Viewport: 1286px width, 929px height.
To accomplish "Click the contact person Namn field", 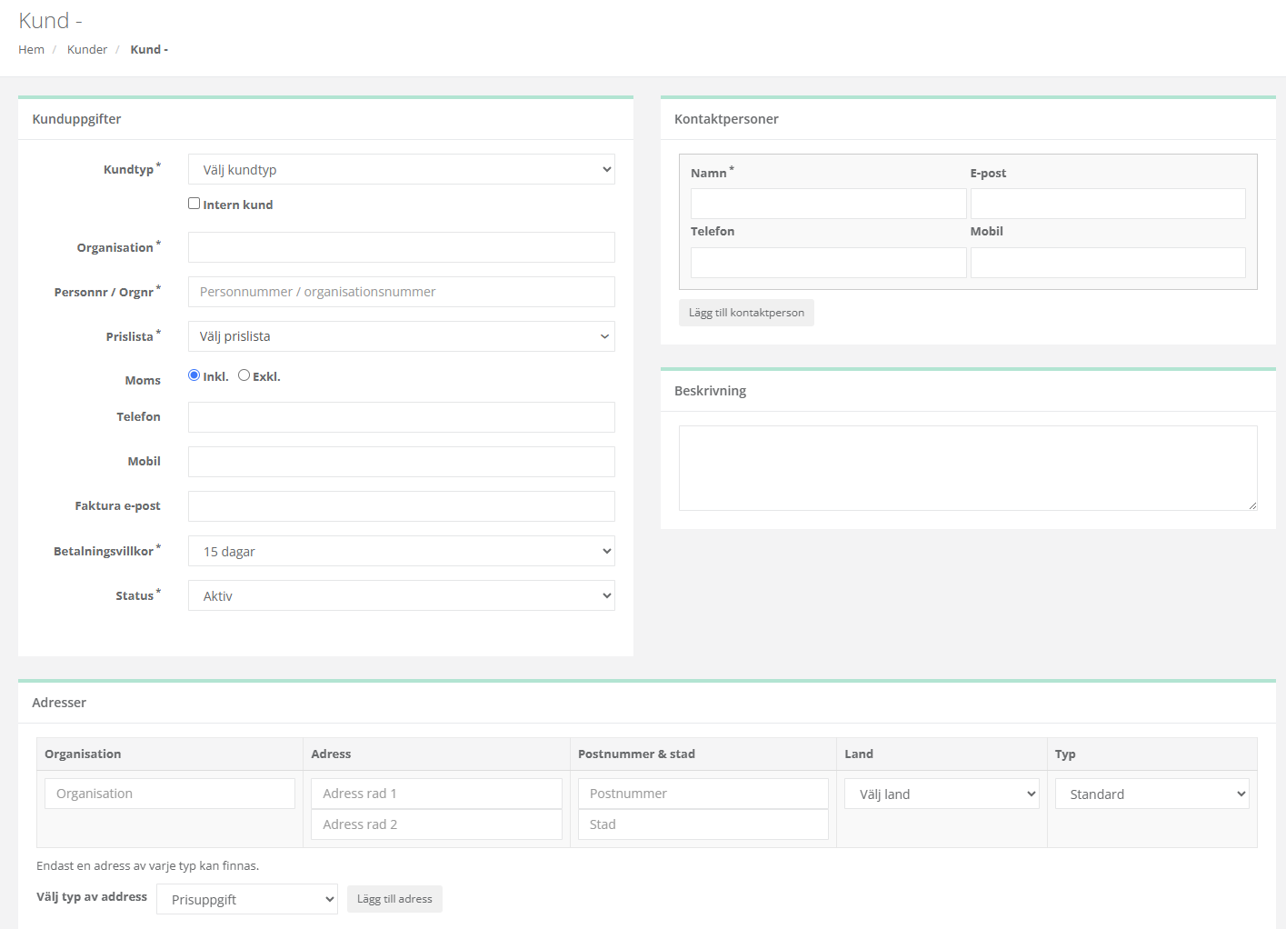I will click(827, 204).
